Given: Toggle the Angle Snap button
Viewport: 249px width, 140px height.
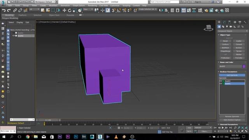Looking at the screenshot, I should [x=119, y=10].
